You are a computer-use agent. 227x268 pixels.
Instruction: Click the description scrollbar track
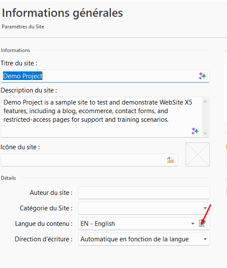pyautogui.click(x=206, y=117)
